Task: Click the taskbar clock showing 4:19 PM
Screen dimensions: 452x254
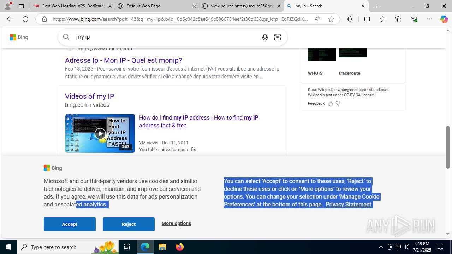Action: [x=422, y=247]
